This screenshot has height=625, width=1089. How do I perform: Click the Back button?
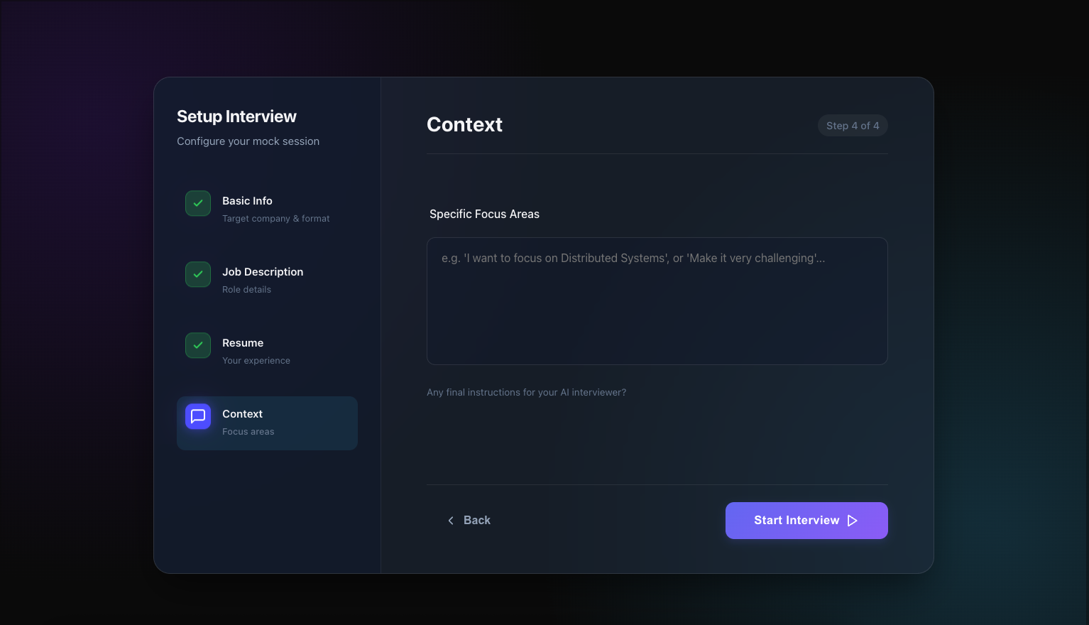click(469, 520)
